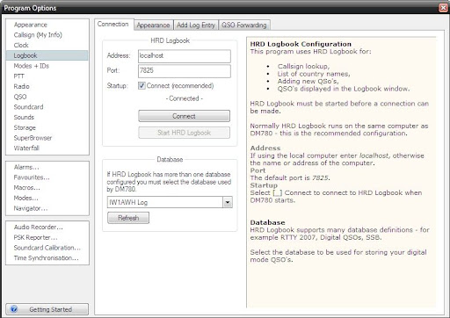Select Waterfall in the options list
This screenshot has width=450, height=318.
click(x=26, y=148)
